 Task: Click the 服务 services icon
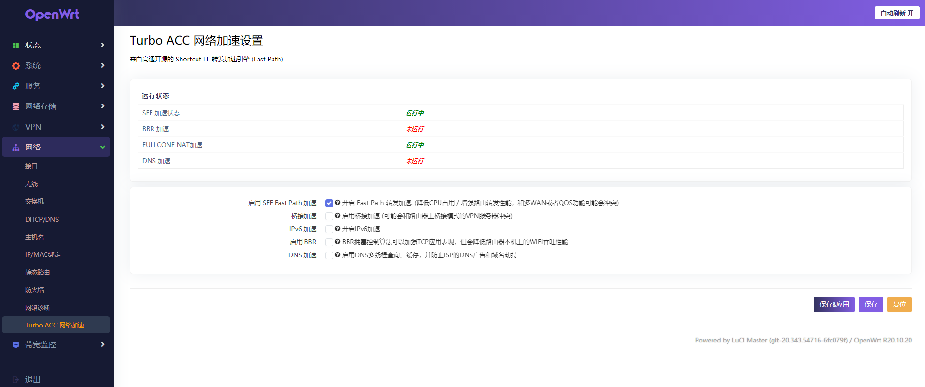coord(16,86)
